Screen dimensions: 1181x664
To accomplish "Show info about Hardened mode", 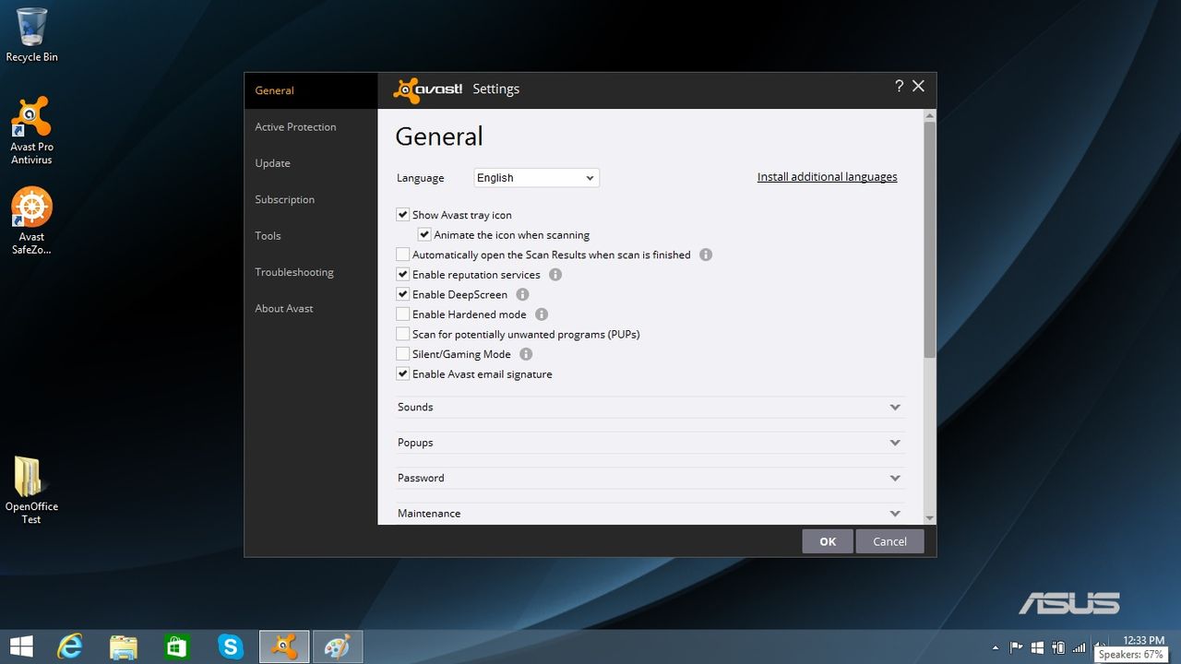I will (542, 314).
